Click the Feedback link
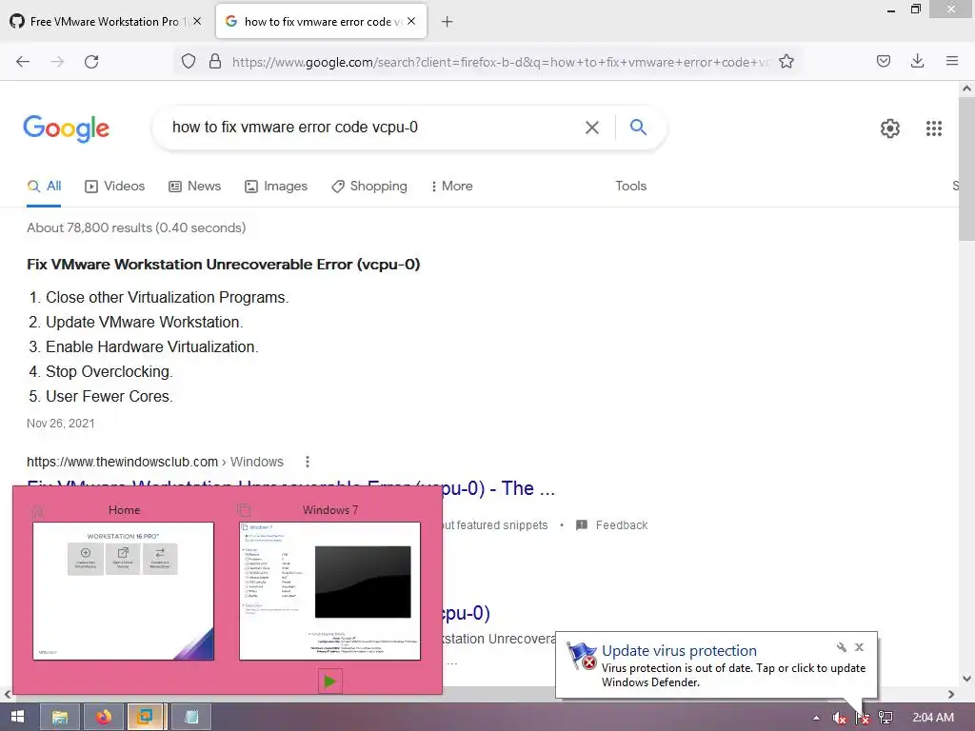 [612, 525]
